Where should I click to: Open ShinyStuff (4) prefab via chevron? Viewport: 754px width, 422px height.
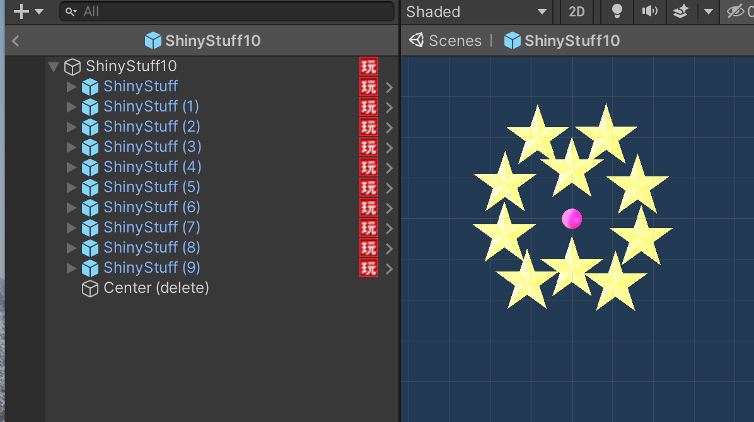[x=390, y=168]
